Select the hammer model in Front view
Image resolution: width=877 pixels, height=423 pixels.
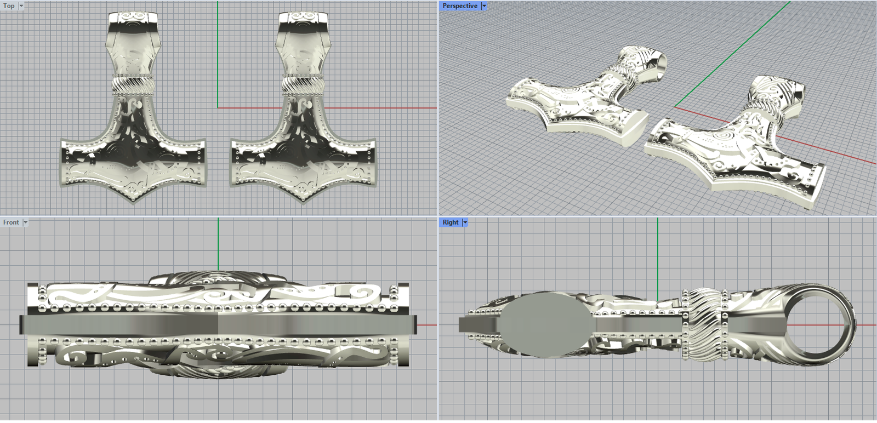[218, 324]
